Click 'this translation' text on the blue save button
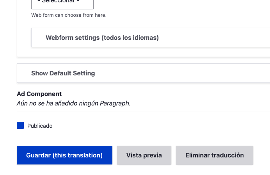The image size is (270, 175). 77,155
